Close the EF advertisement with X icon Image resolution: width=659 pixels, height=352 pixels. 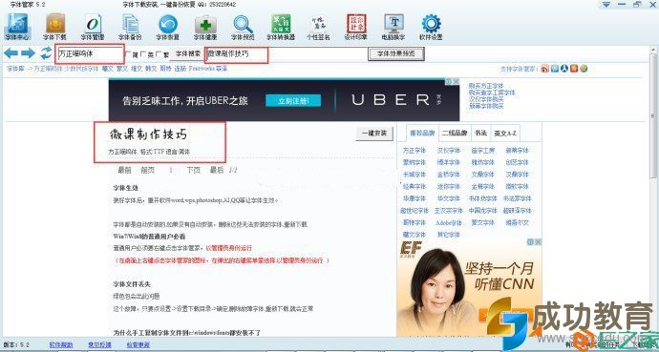pos(539,242)
